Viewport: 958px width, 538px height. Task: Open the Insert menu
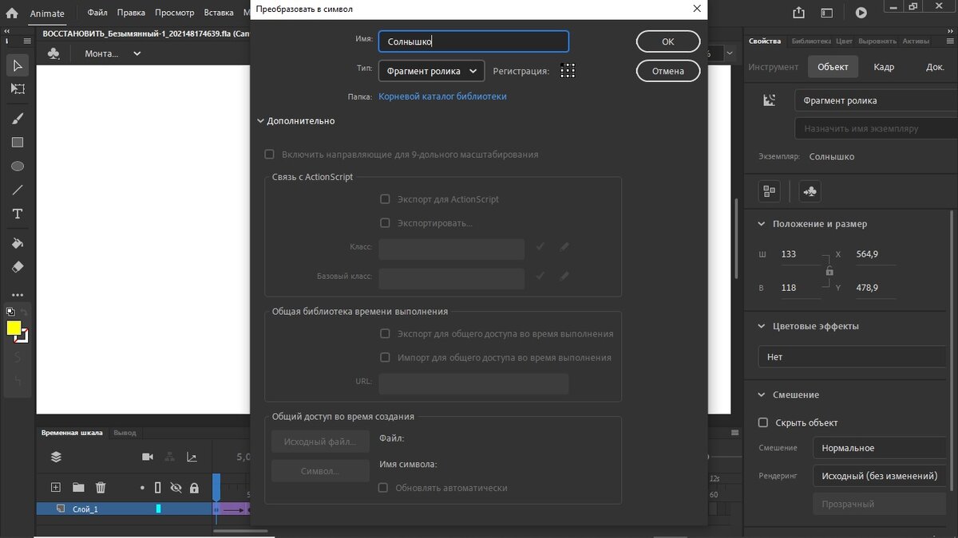[219, 13]
